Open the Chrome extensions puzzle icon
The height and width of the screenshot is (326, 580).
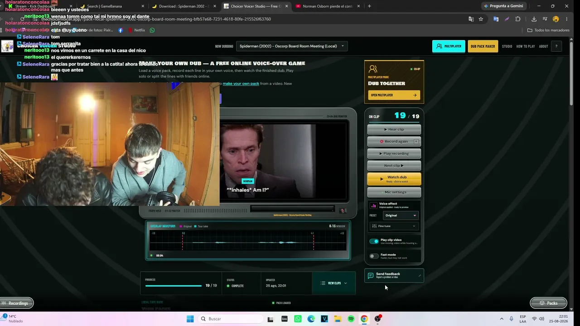[x=518, y=19]
